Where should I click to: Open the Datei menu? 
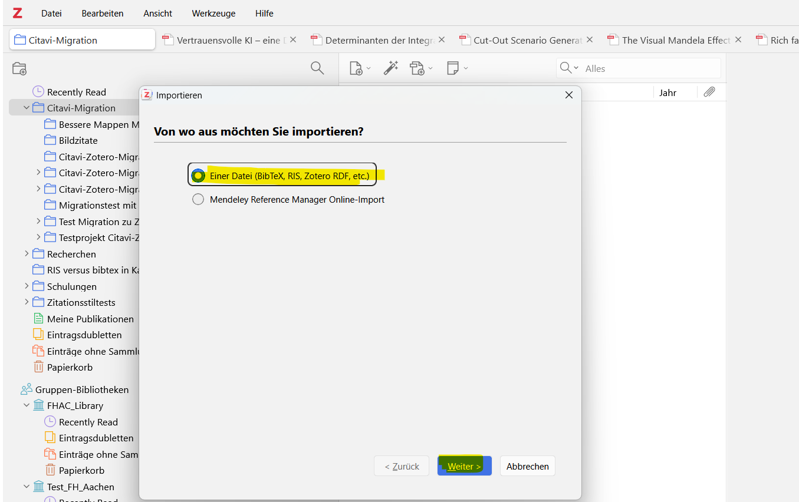pyautogui.click(x=51, y=13)
